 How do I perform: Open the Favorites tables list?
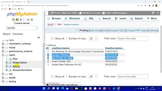pos(18,34)
